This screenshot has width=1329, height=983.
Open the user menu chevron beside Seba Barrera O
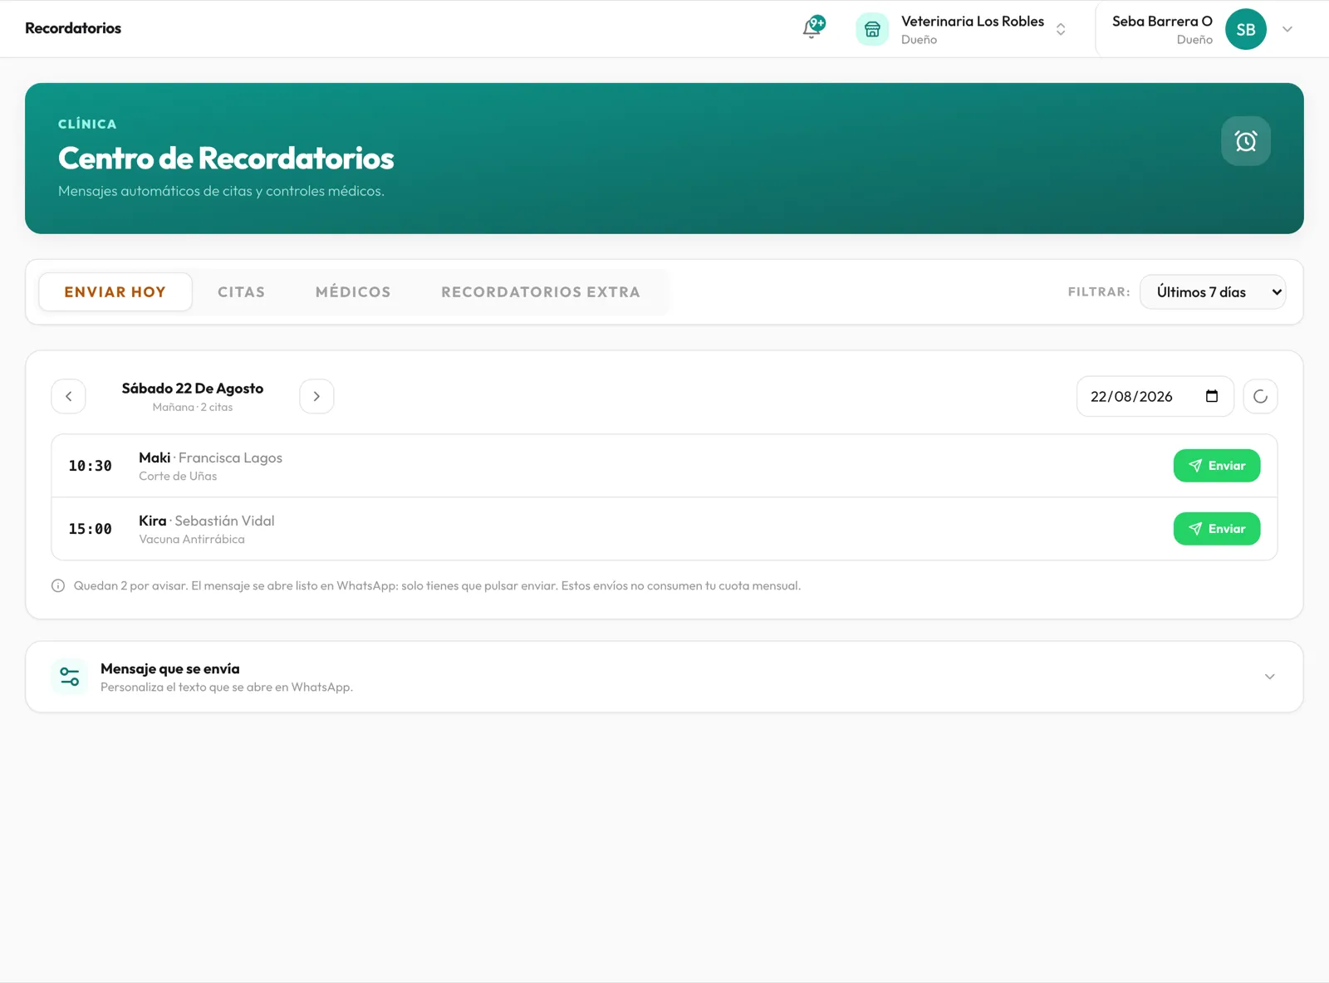pos(1287,29)
